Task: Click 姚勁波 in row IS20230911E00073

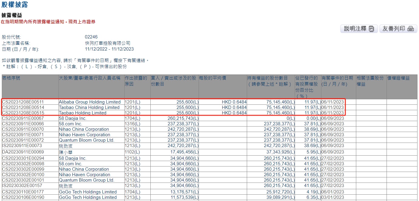Action: coord(66,146)
